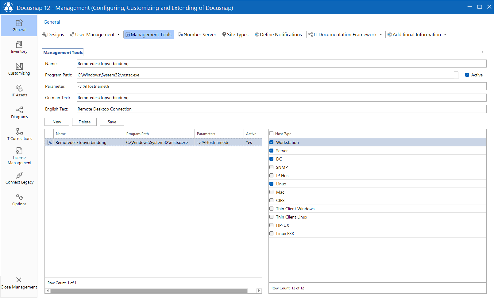Image resolution: width=494 pixels, height=298 pixels.
Task: Click into the English Text field
Action: tap(281, 109)
